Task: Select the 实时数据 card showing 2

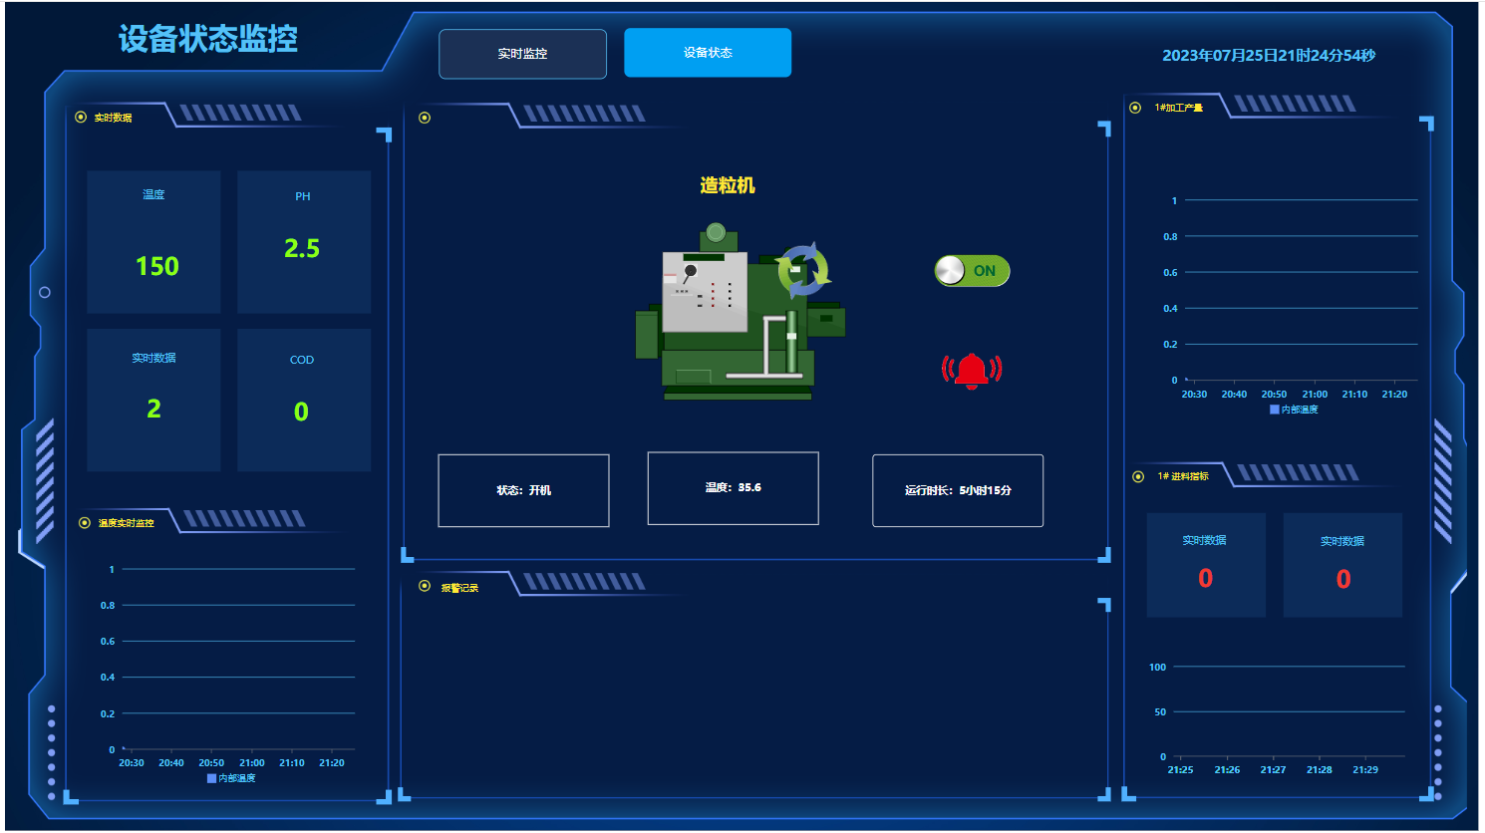Action: pos(153,400)
